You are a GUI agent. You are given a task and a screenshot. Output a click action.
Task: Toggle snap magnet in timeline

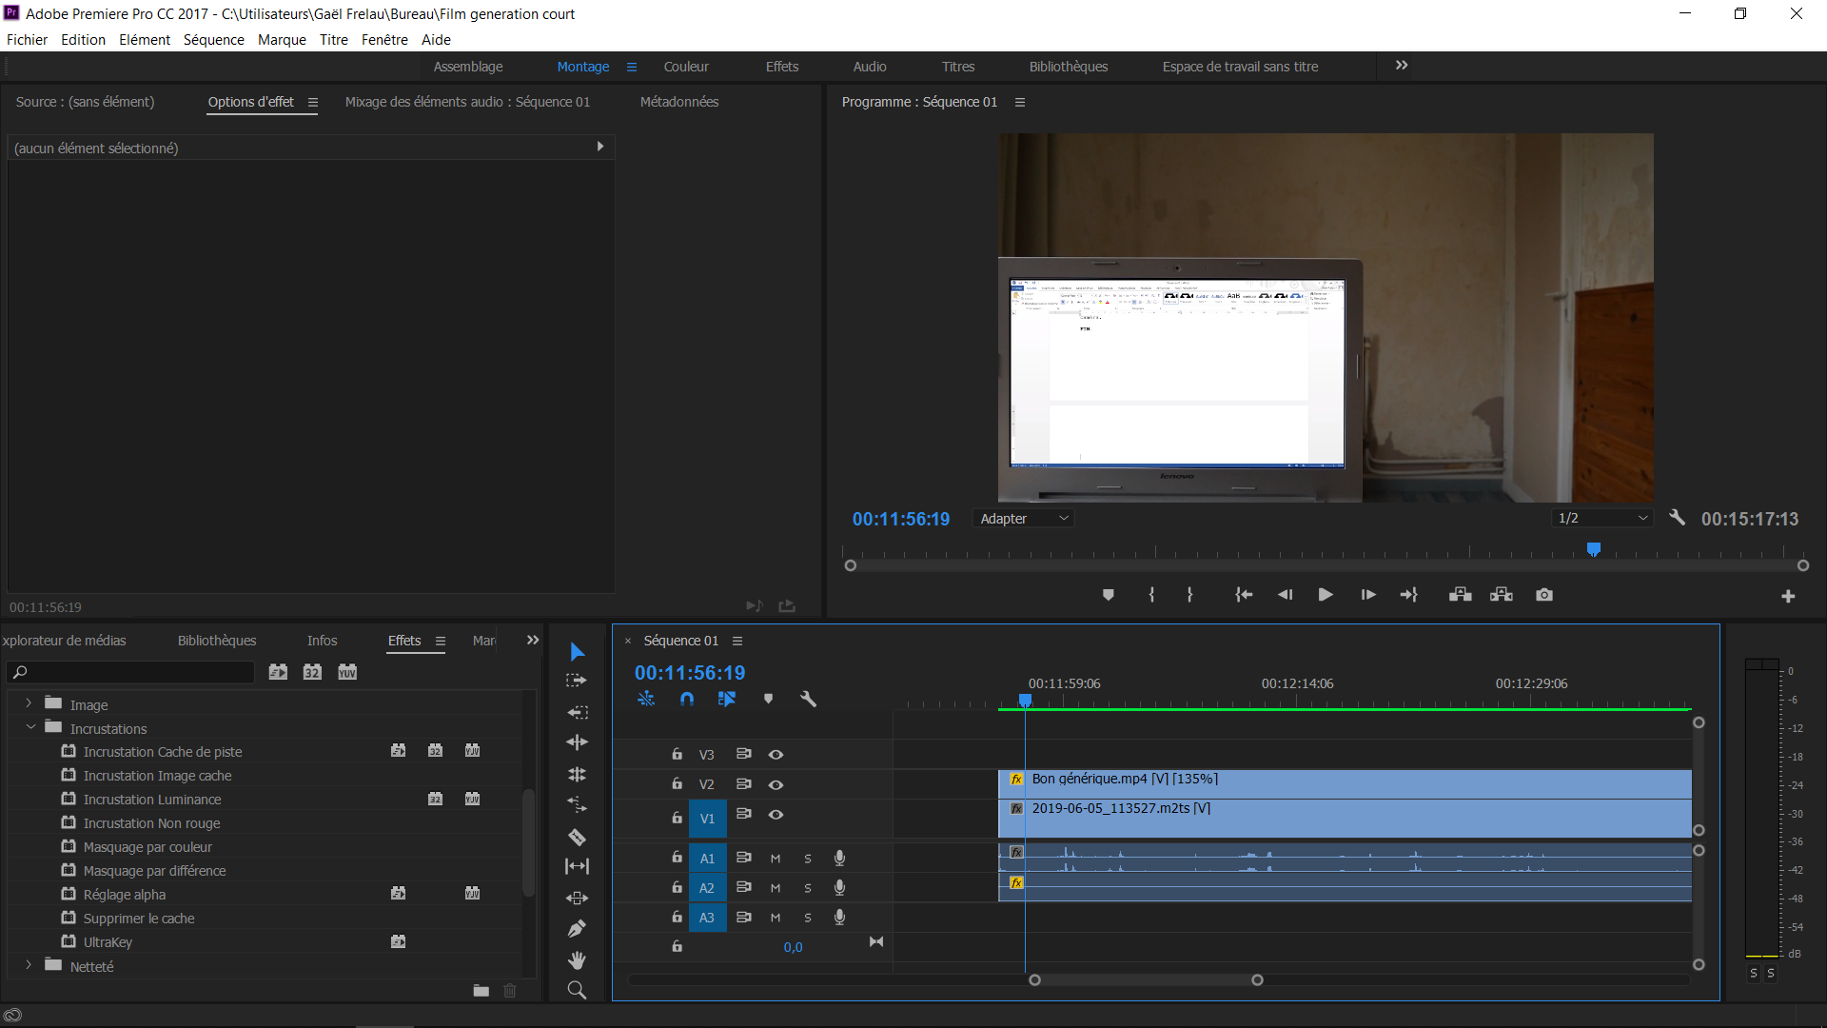click(687, 699)
